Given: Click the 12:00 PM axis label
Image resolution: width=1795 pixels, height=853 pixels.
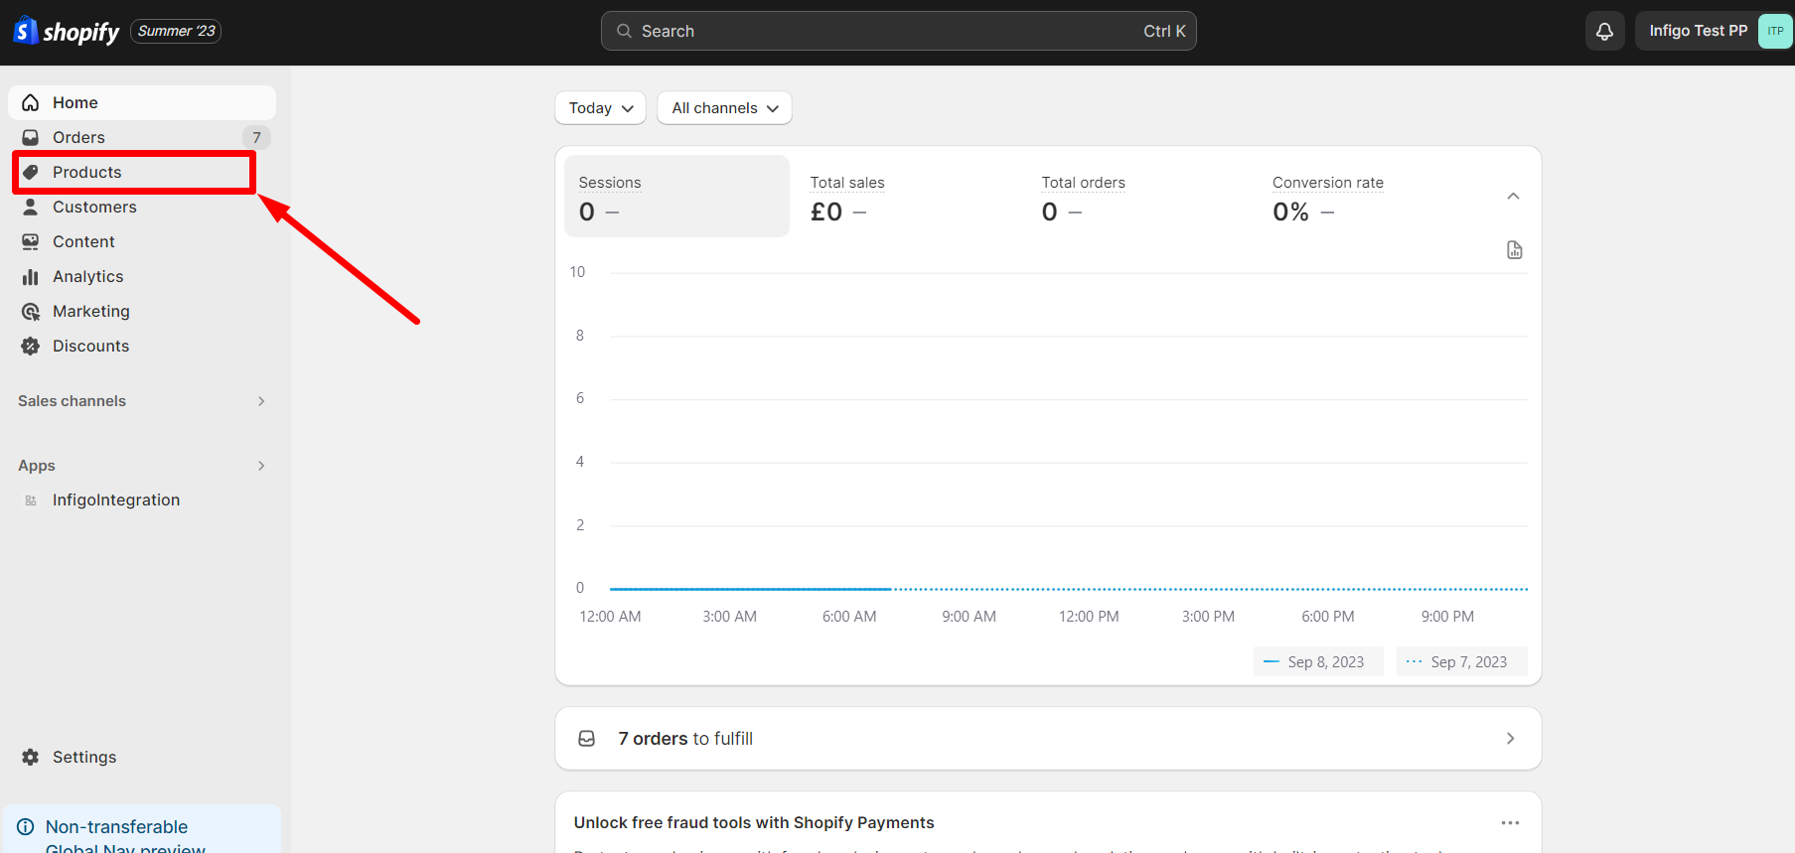Looking at the screenshot, I should 1089,617.
